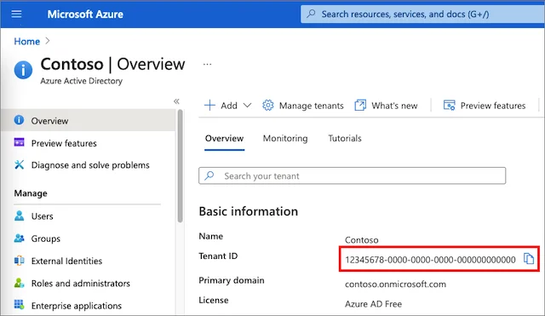Click the Tenant ID label
545x316 pixels.
point(218,256)
